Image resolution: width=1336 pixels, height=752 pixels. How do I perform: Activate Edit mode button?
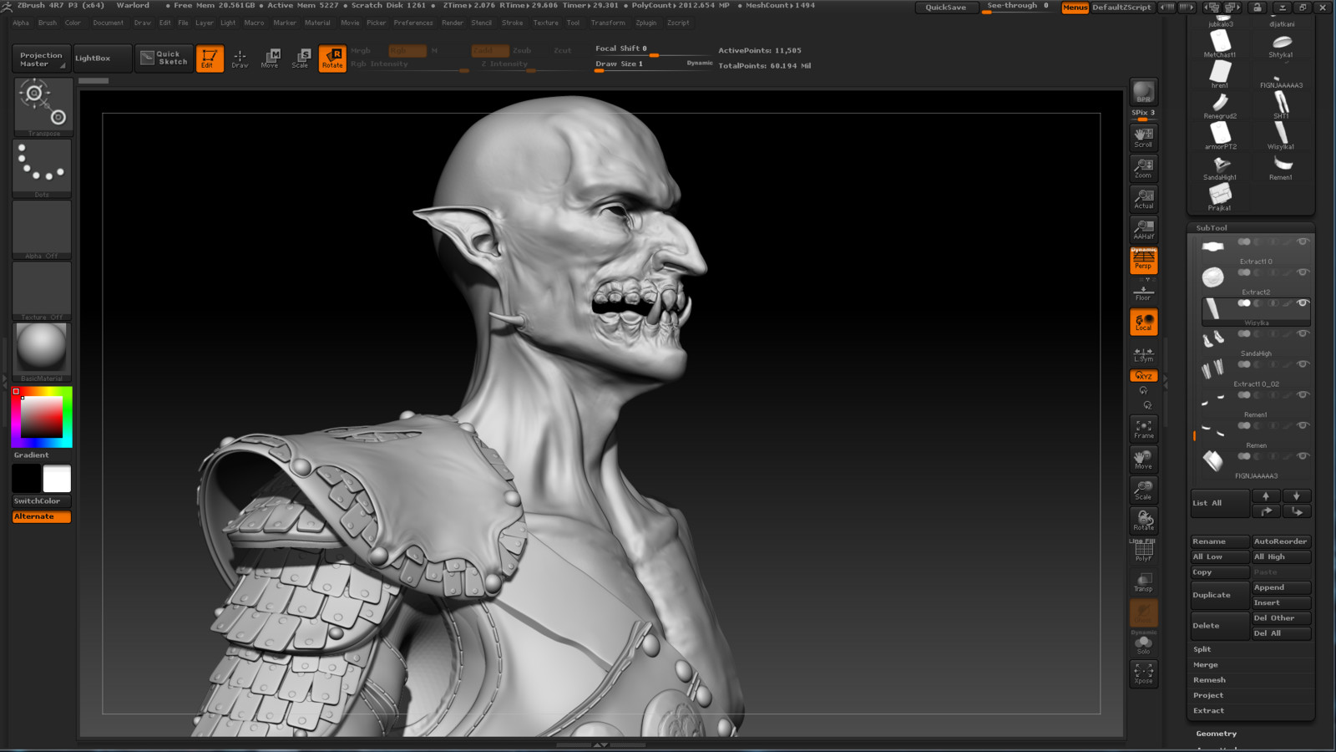(210, 58)
